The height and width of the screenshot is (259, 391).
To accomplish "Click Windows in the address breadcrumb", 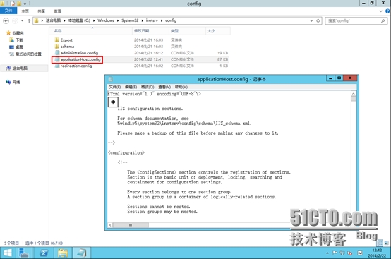I will coord(106,20).
